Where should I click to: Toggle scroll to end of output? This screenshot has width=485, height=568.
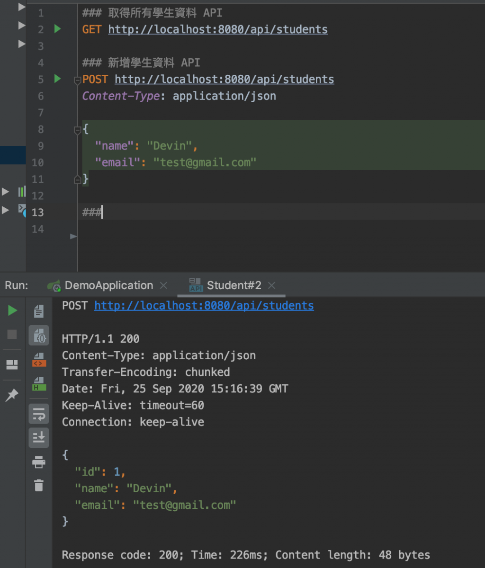[x=39, y=437]
